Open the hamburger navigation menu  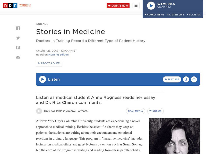pos(136,5)
